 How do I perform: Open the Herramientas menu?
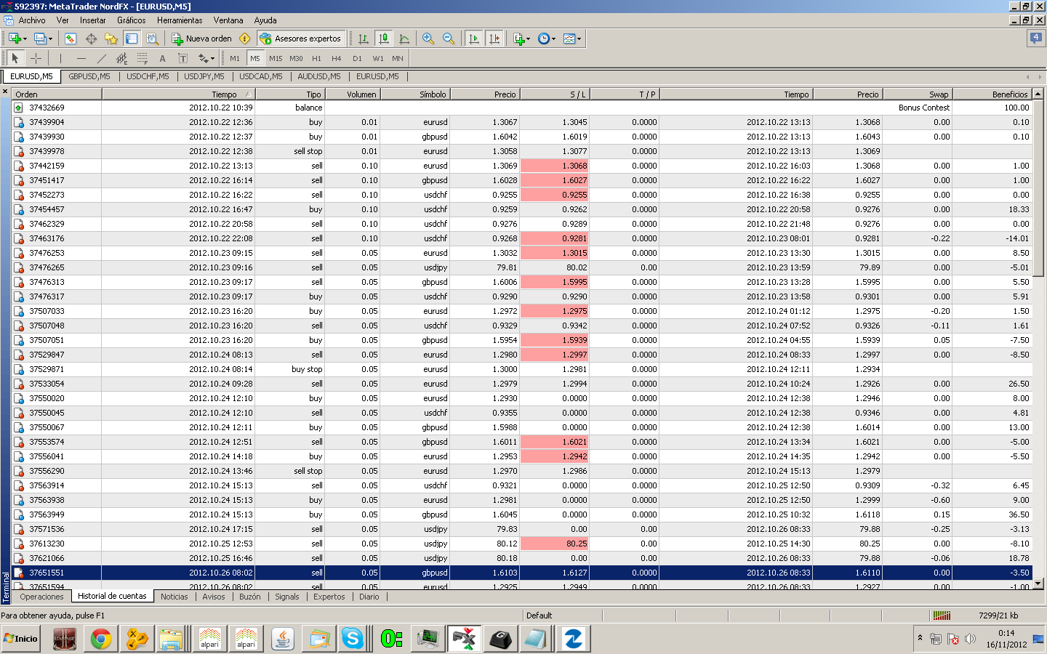pyautogui.click(x=180, y=20)
